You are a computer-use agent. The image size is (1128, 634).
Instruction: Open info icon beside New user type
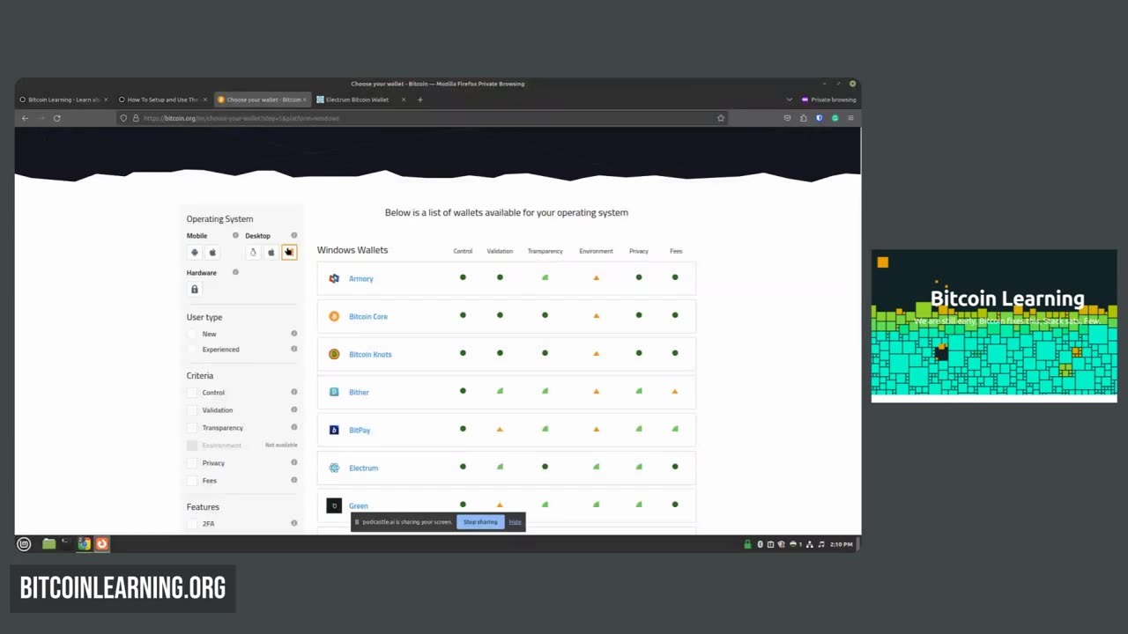(294, 334)
